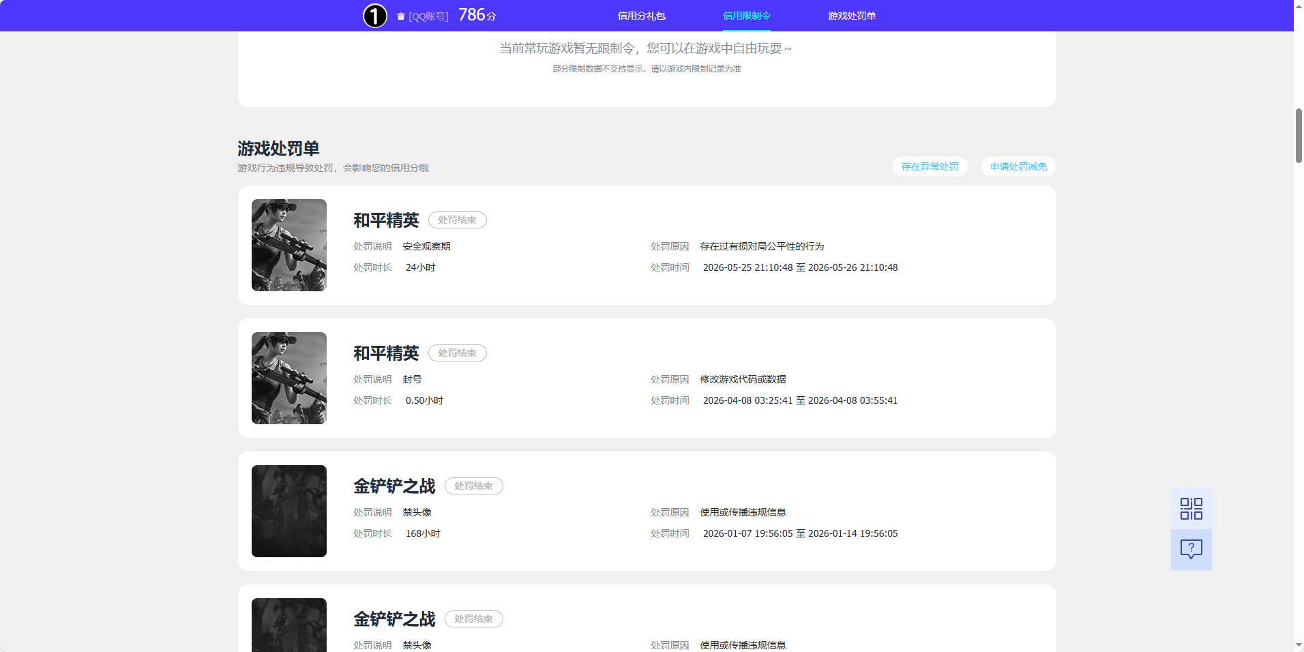Image resolution: width=1304 pixels, height=652 pixels.
Task: Click the 存在过有损对局公平性的行为 reason text
Action: tap(762, 246)
